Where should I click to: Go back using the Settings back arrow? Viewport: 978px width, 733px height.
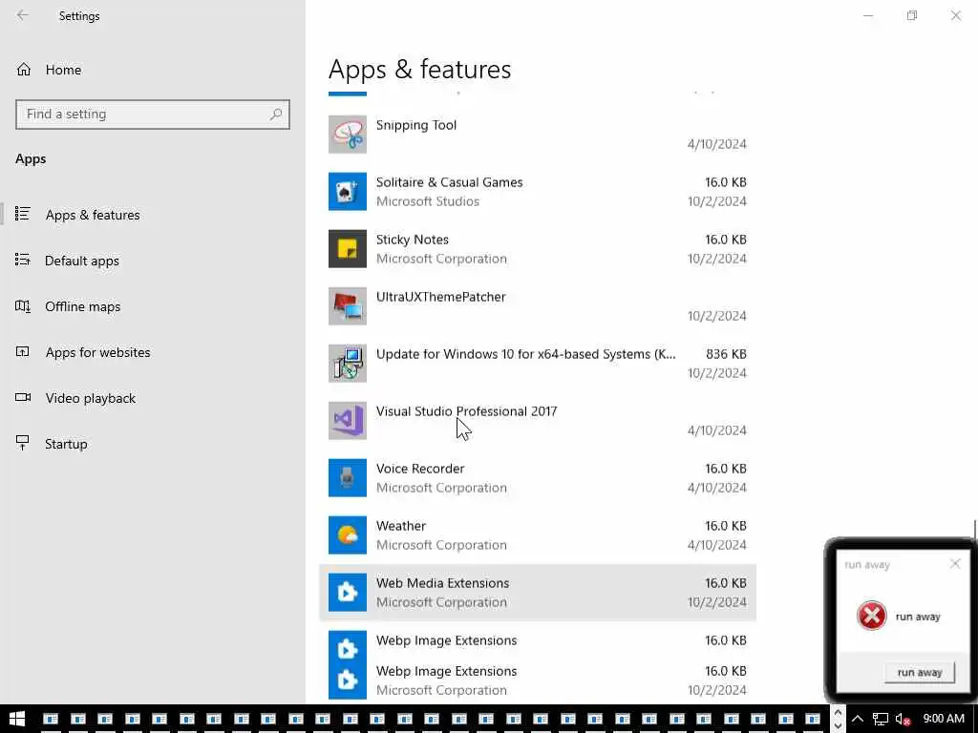click(x=23, y=15)
